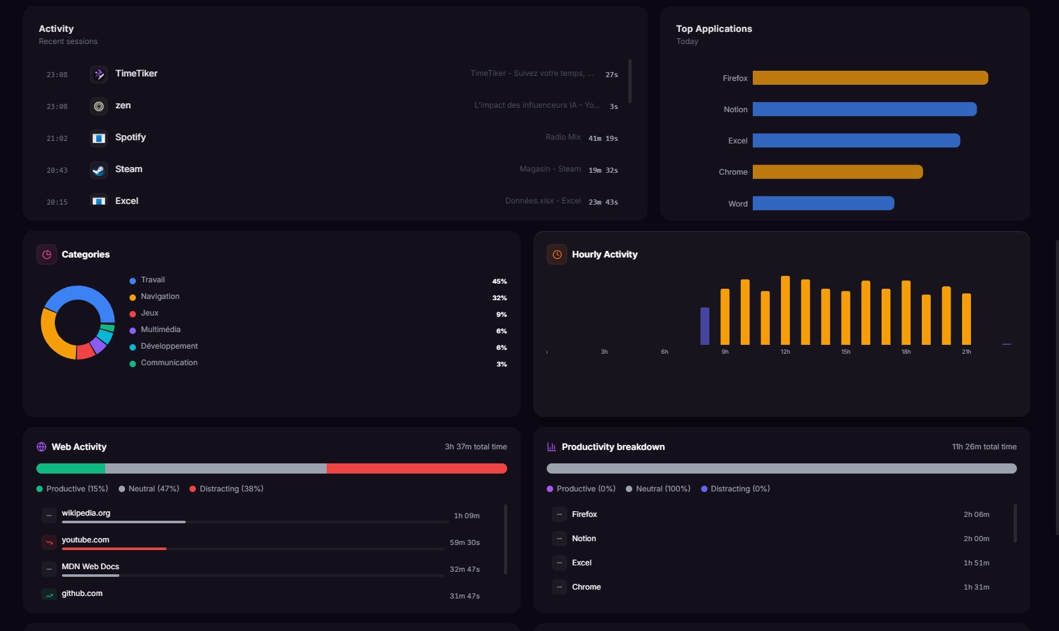
Task: Open the MDN Web Docs entry
Action: click(x=262, y=569)
